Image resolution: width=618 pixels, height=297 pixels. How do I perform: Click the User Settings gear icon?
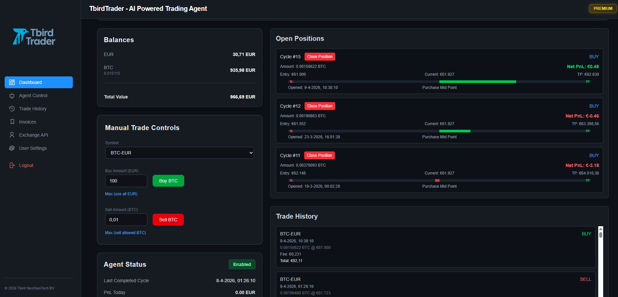[x=12, y=148]
